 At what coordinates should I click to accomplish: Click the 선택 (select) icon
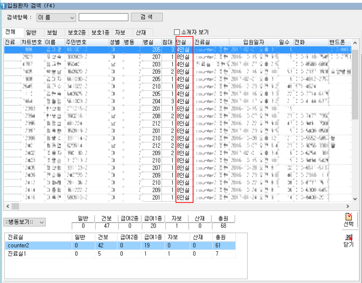(x=348, y=217)
